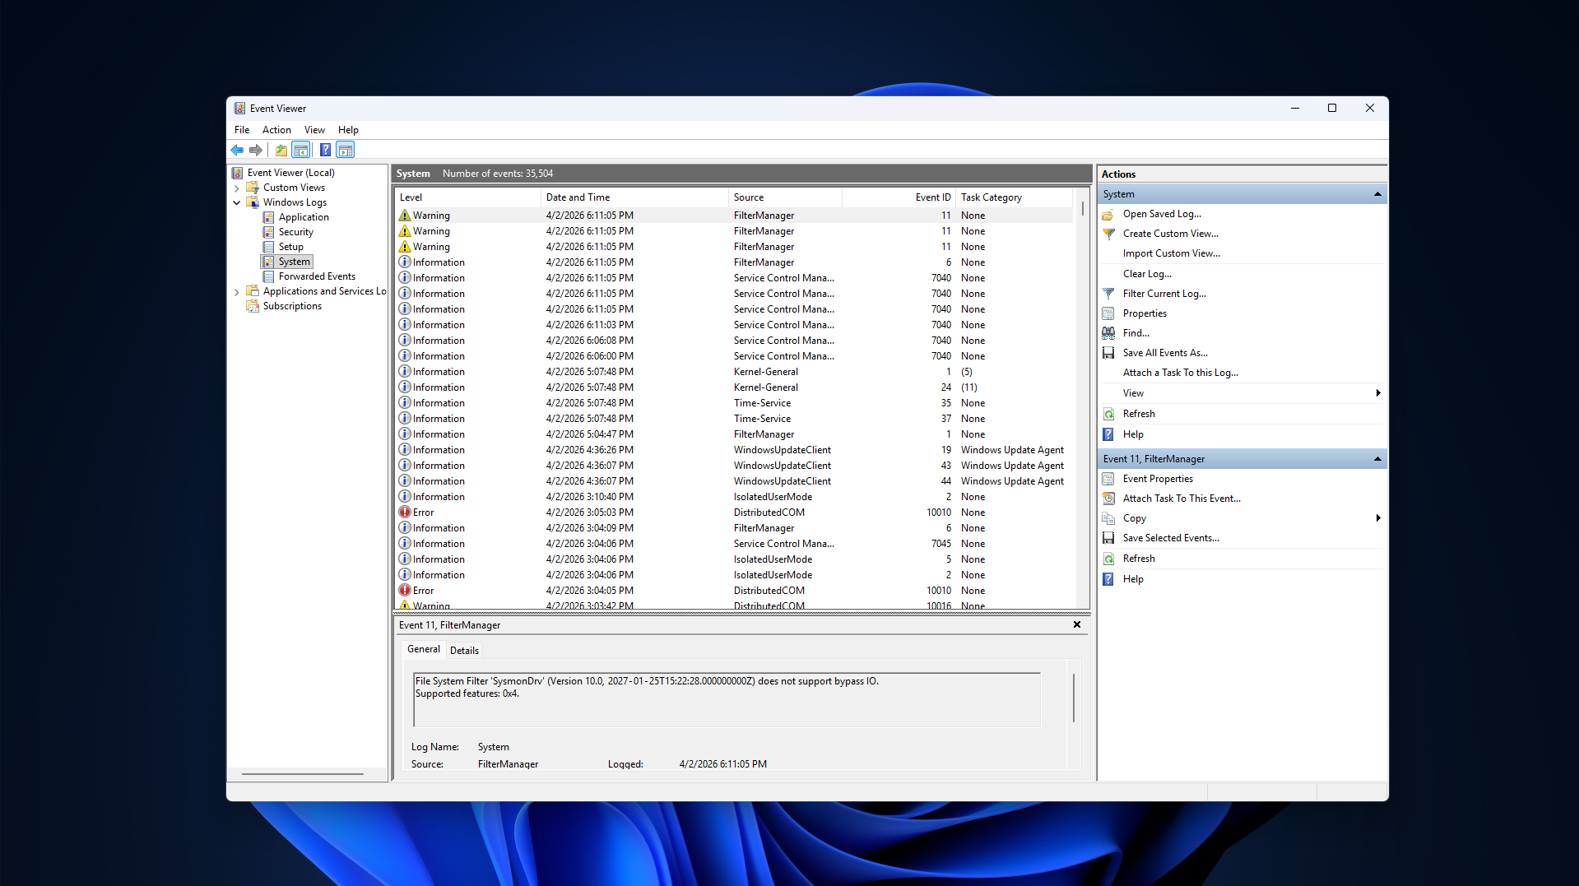Open the Copy submenu arrow
The width and height of the screenshot is (1579, 886).
(1378, 518)
